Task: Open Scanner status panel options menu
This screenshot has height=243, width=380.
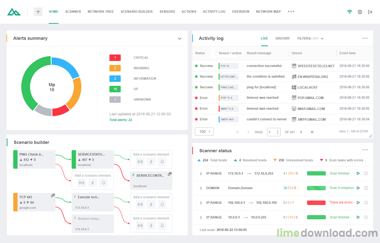Action: coord(365,150)
